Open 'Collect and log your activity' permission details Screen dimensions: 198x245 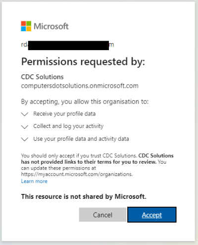coord(68,126)
